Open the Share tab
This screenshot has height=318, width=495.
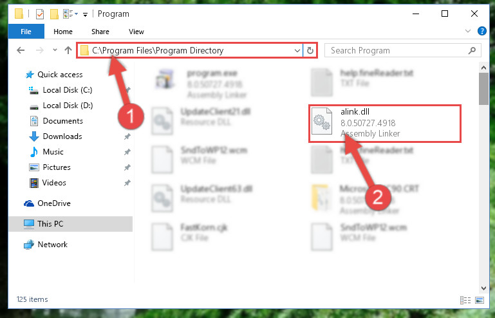pos(100,32)
